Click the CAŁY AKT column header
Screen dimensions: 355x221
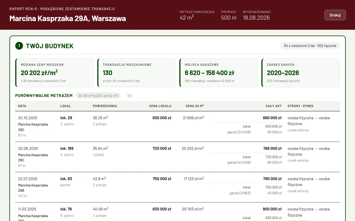coord(274,106)
